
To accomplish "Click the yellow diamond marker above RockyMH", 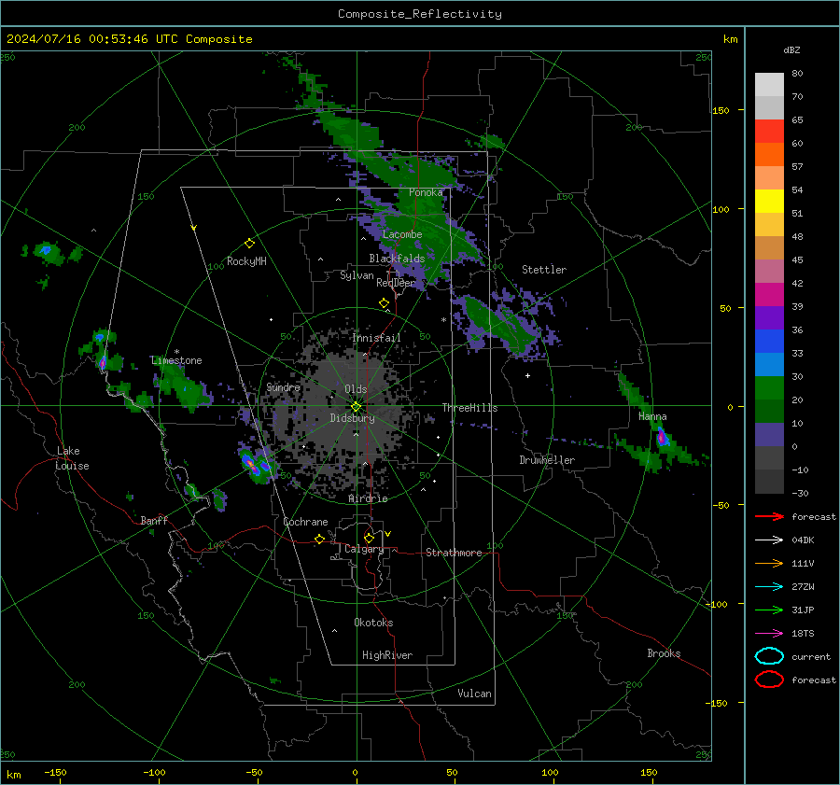I will pos(249,244).
